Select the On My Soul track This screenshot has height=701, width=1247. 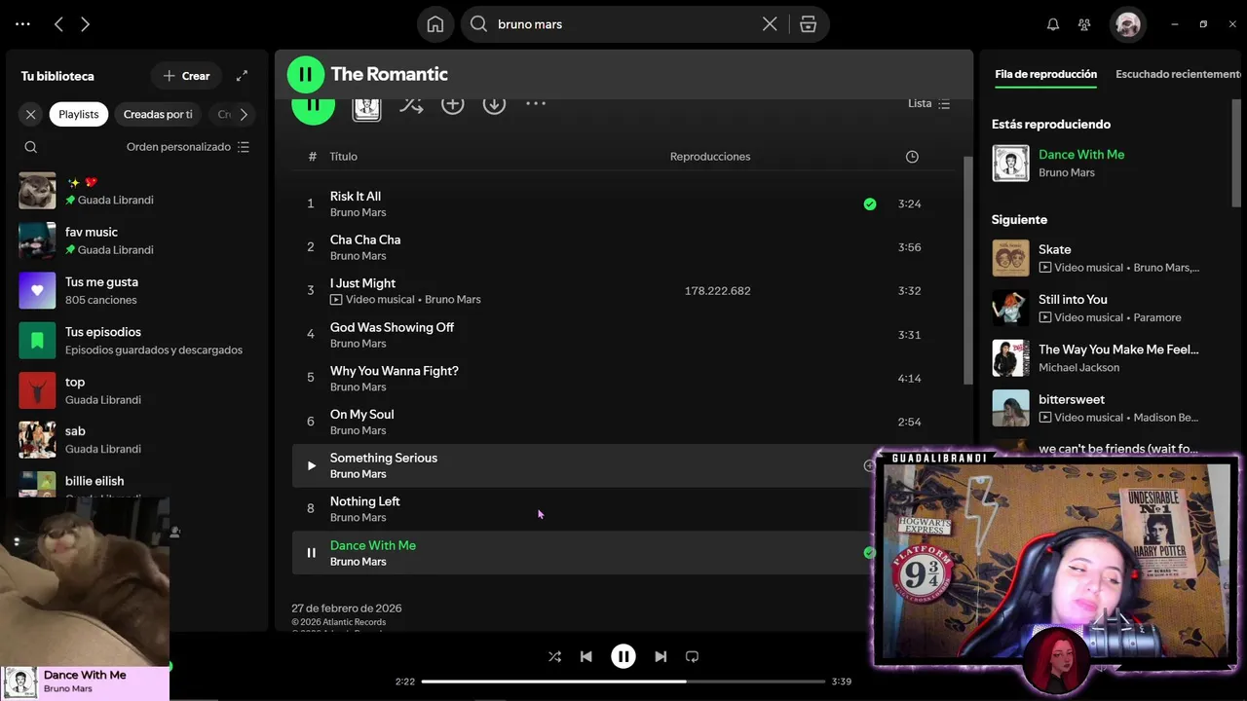623,422
